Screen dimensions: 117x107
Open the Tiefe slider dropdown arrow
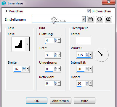(59, 54)
